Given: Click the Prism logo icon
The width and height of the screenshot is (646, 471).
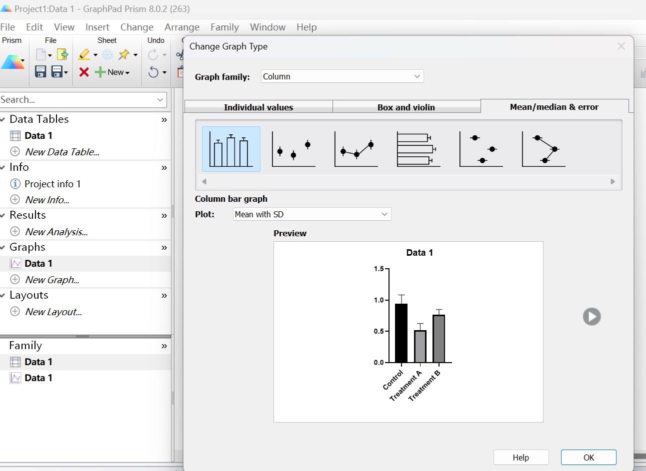Looking at the screenshot, I should click(12, 62).
